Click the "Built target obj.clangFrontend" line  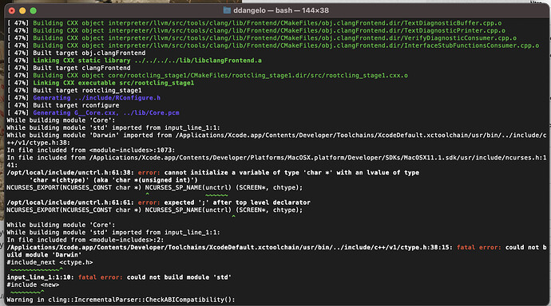click(x=76, y=53)
